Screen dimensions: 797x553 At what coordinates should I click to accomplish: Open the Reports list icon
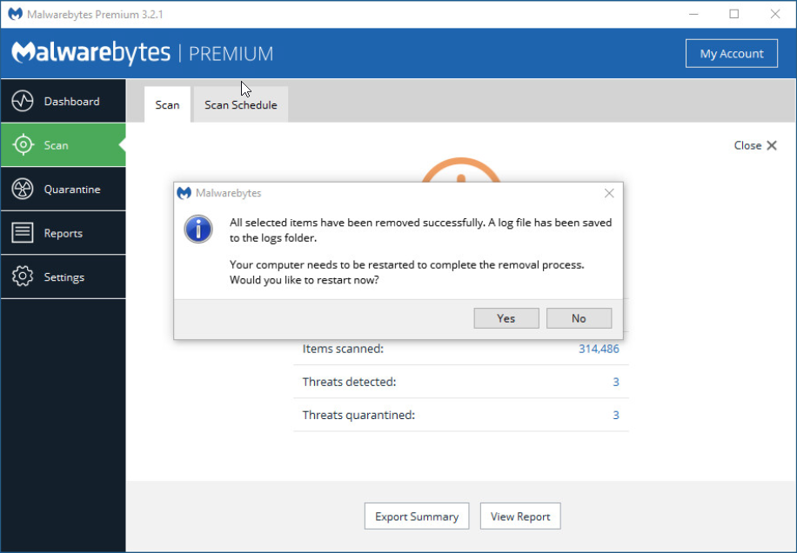[23, 232]
